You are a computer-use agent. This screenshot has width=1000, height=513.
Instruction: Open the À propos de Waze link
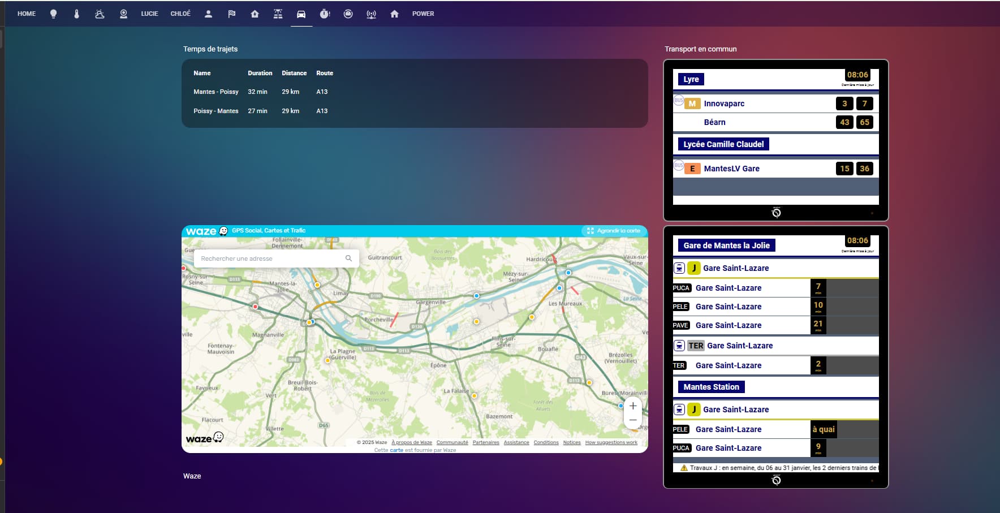click(x=411, y=442)
